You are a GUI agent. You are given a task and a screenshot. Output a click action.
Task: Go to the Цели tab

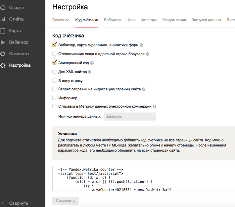(131, 20)
